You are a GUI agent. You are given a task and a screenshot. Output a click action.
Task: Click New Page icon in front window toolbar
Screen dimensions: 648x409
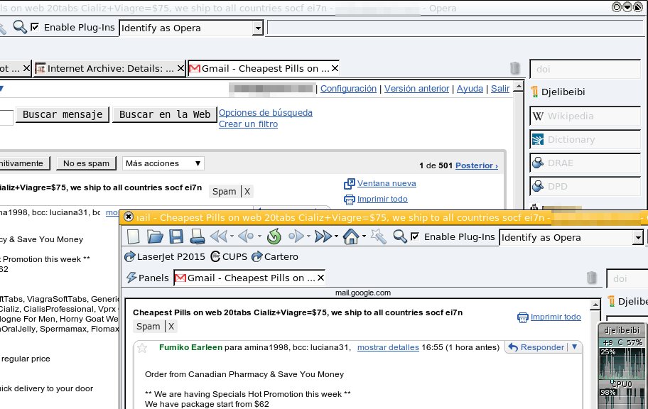tap(134, 236)
